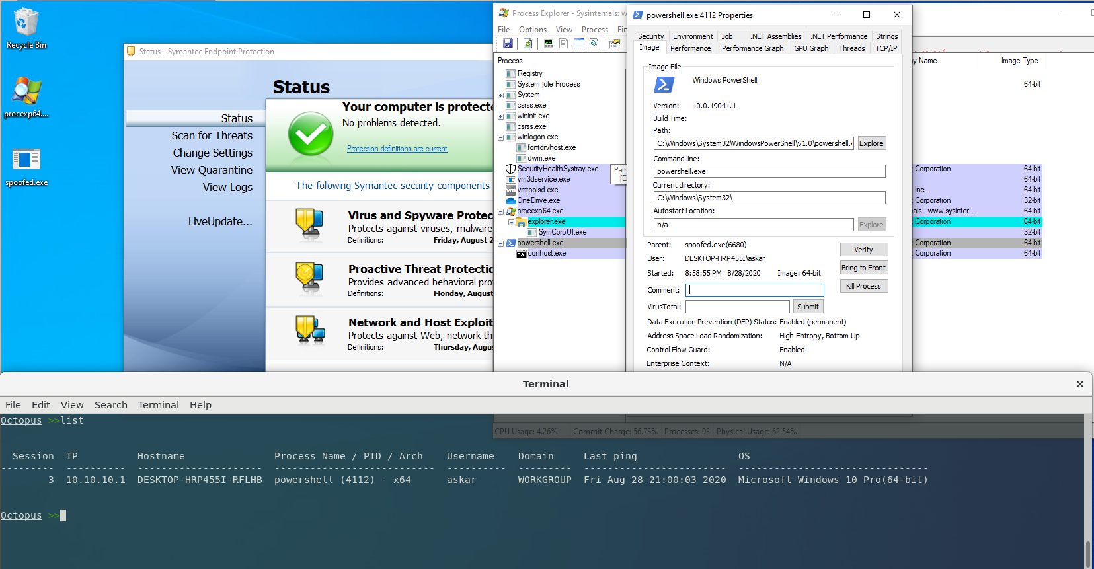Collapse the powershell.exe process node
Image resolution: width=1094 pixels, height=569 pixels.
tap(500, 243)
